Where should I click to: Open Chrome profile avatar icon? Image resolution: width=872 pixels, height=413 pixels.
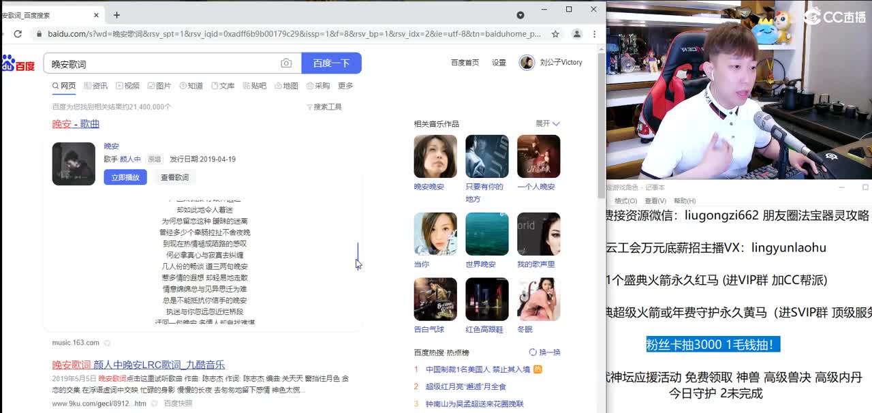[577, 33]
